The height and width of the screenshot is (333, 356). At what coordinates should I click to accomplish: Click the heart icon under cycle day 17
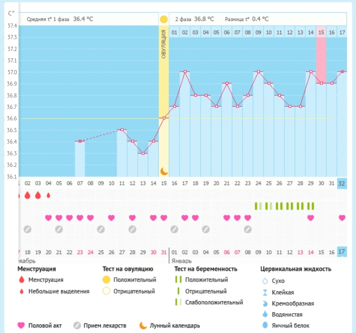click(x=185, y=218)
